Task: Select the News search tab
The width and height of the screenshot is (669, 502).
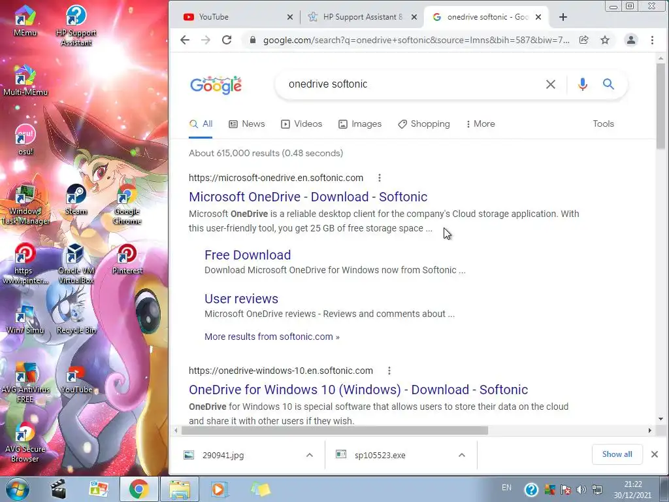Action: pos(246,124)
